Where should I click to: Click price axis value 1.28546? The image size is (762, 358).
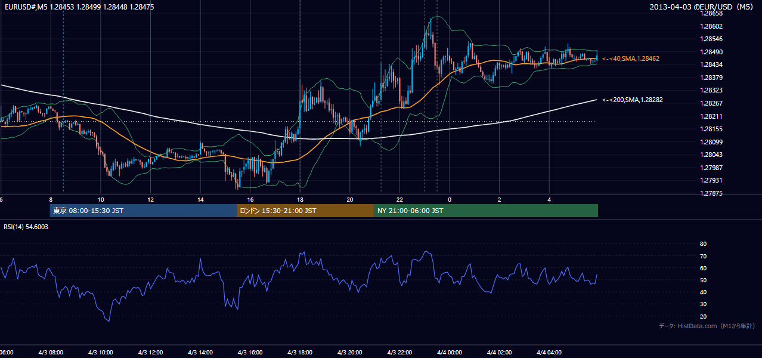click(x=711, y=39)
